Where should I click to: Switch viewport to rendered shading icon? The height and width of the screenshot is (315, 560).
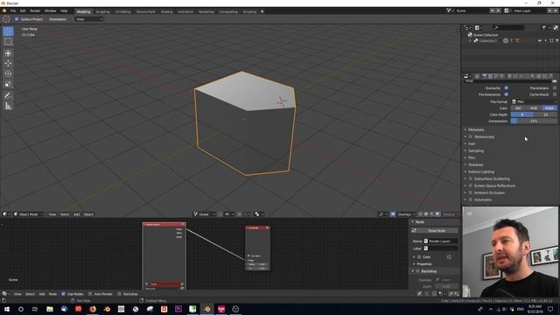(437, 214)
